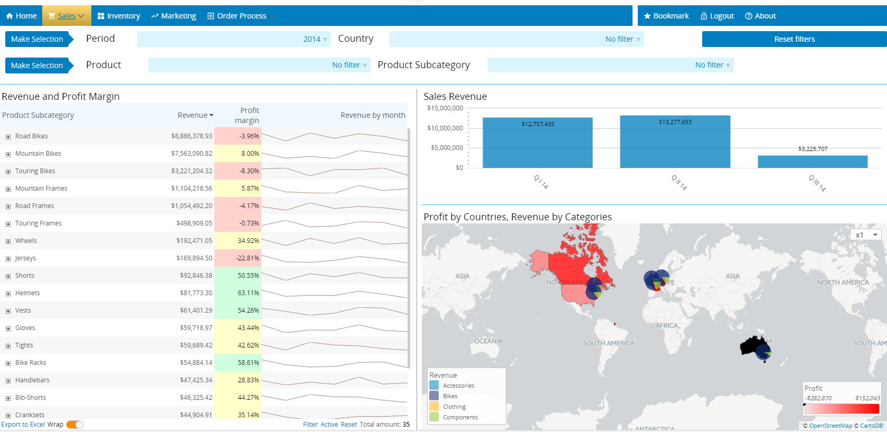Click the table vertical scrollbar
This screenshot has height=432, width=887.
(409, 248)
